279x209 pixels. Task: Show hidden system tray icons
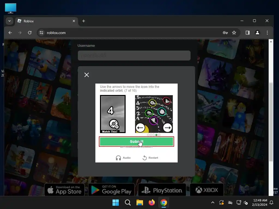[213, 202]
